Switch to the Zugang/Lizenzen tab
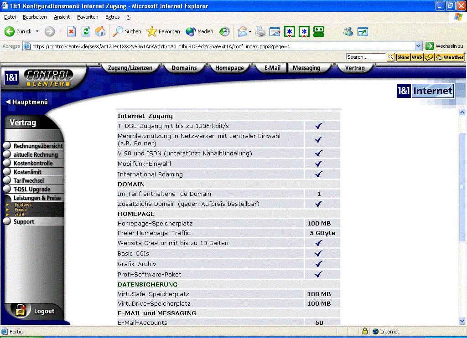Image resolution: width=467 pixels, height=338 pixels. [130, 68]
